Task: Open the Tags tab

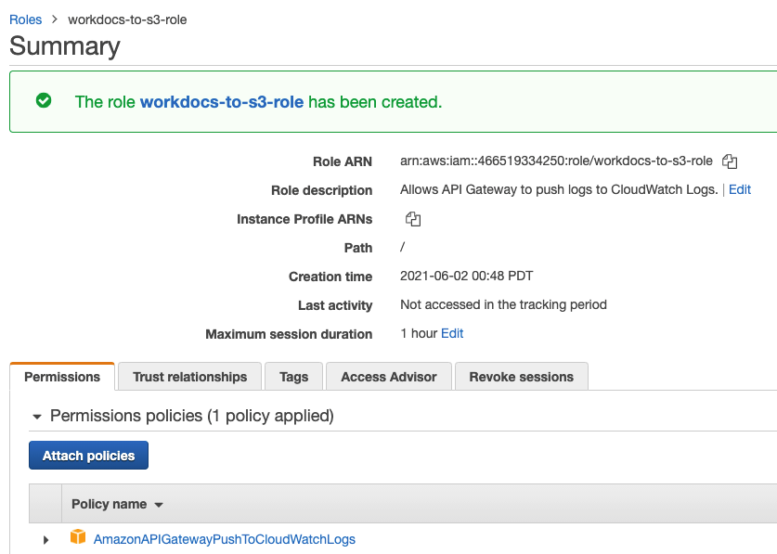Action: 293,377
